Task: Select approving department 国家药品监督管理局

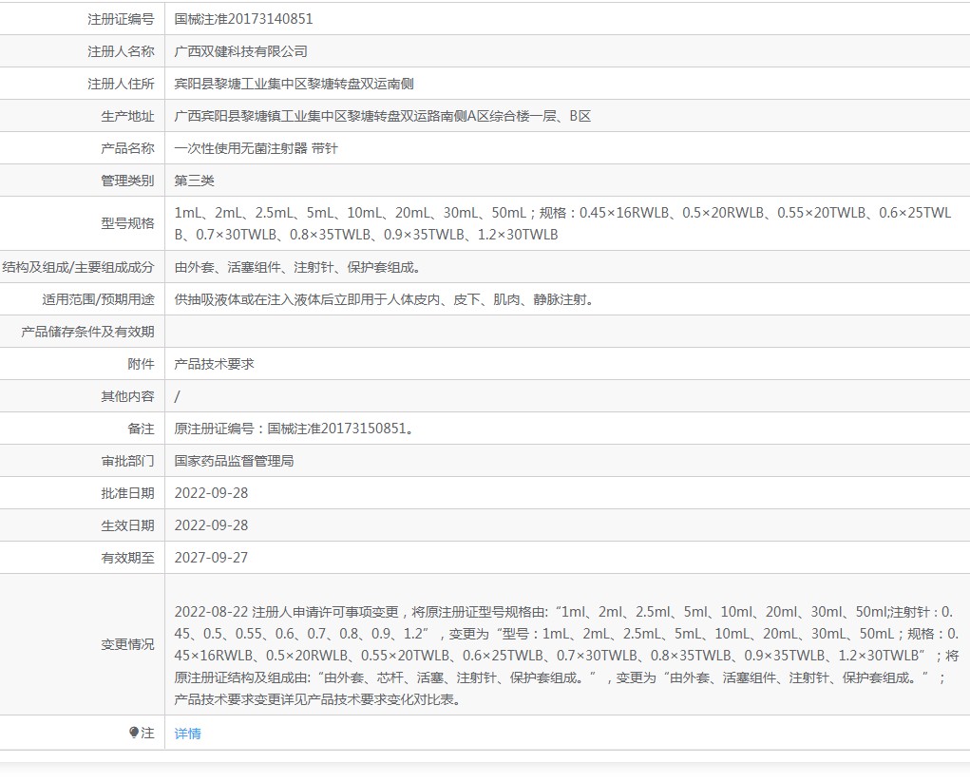Action: [234, 461]
